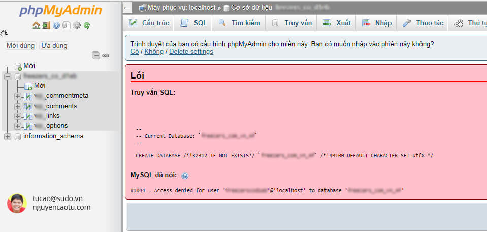
Task: Collapse the expanded blurred database node
Action: tap(8, 76)
